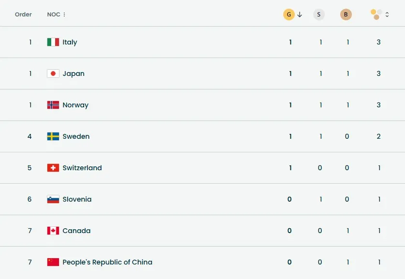Click the NOC column header label
The height and width of the screenshot is (279, 405).
click(53, 15)
